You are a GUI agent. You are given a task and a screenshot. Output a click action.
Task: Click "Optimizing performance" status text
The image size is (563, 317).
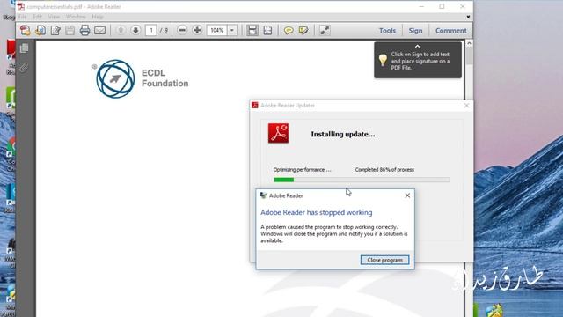click(x=302, y=170)
